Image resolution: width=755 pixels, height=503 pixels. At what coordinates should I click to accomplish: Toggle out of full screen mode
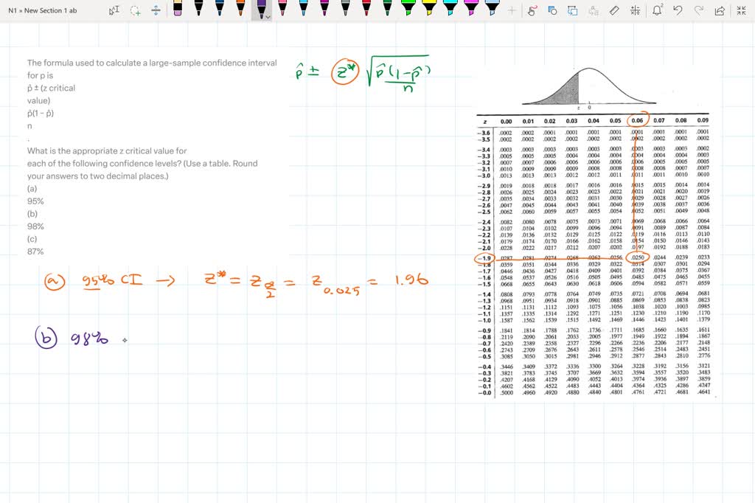740,10
